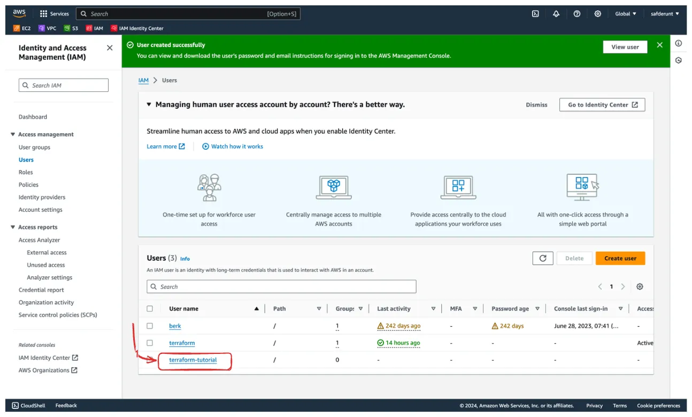Screen dimensions: 692x417
Task: Close the IAM navigation sidebar
Action: click(x=110, y=48)
